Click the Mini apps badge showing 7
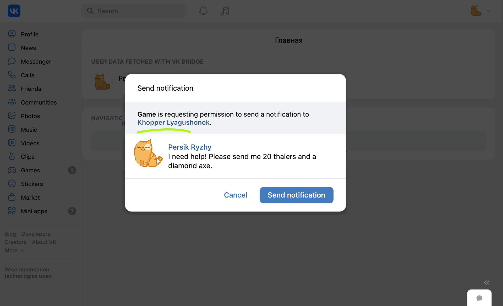Image resolution: width=503 pixels, height=306 pixels. (x=72, y=211)
